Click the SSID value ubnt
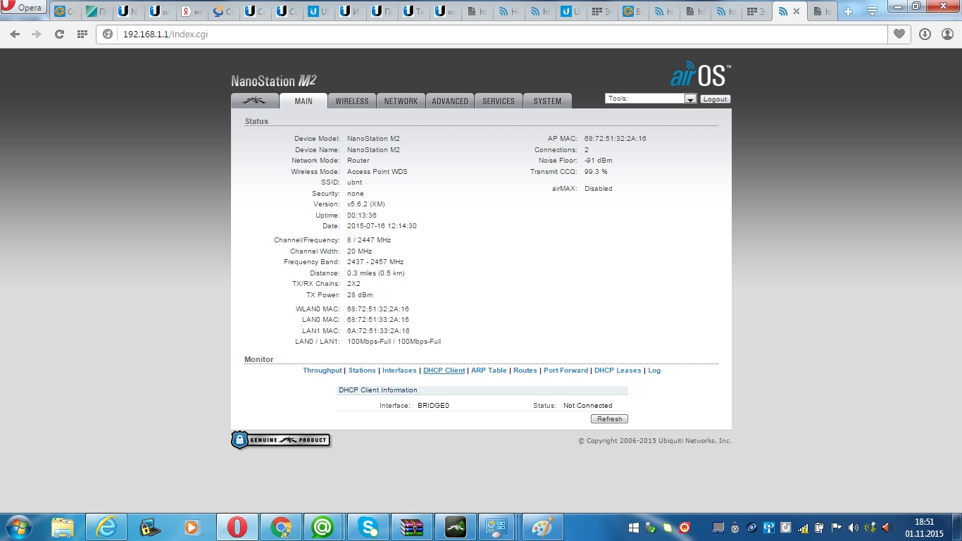This screenshot has width=962, height=541. [354, 182]
